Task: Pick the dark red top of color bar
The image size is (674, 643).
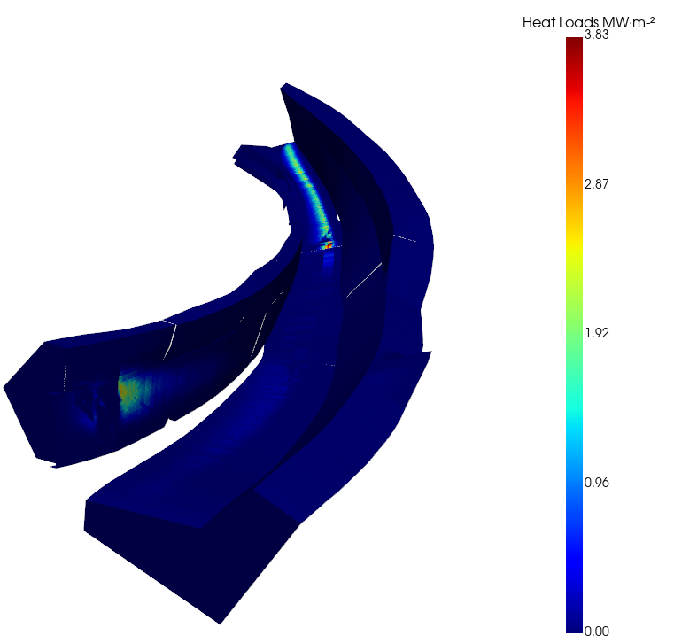Action: 574,46
